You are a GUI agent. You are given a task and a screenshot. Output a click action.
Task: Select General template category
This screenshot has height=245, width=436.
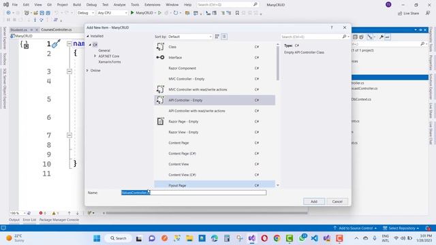(104, 50)
